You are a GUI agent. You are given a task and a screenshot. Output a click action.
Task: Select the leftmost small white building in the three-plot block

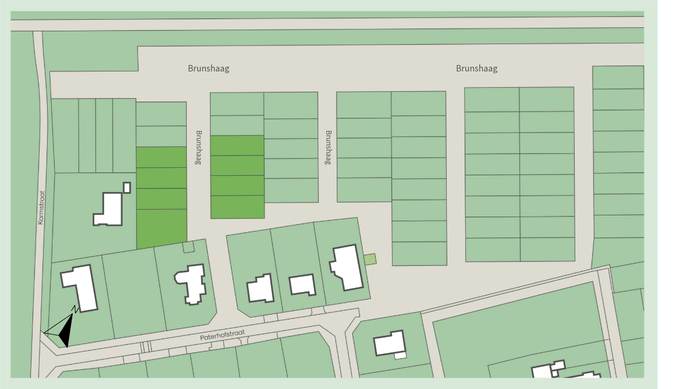261,289
